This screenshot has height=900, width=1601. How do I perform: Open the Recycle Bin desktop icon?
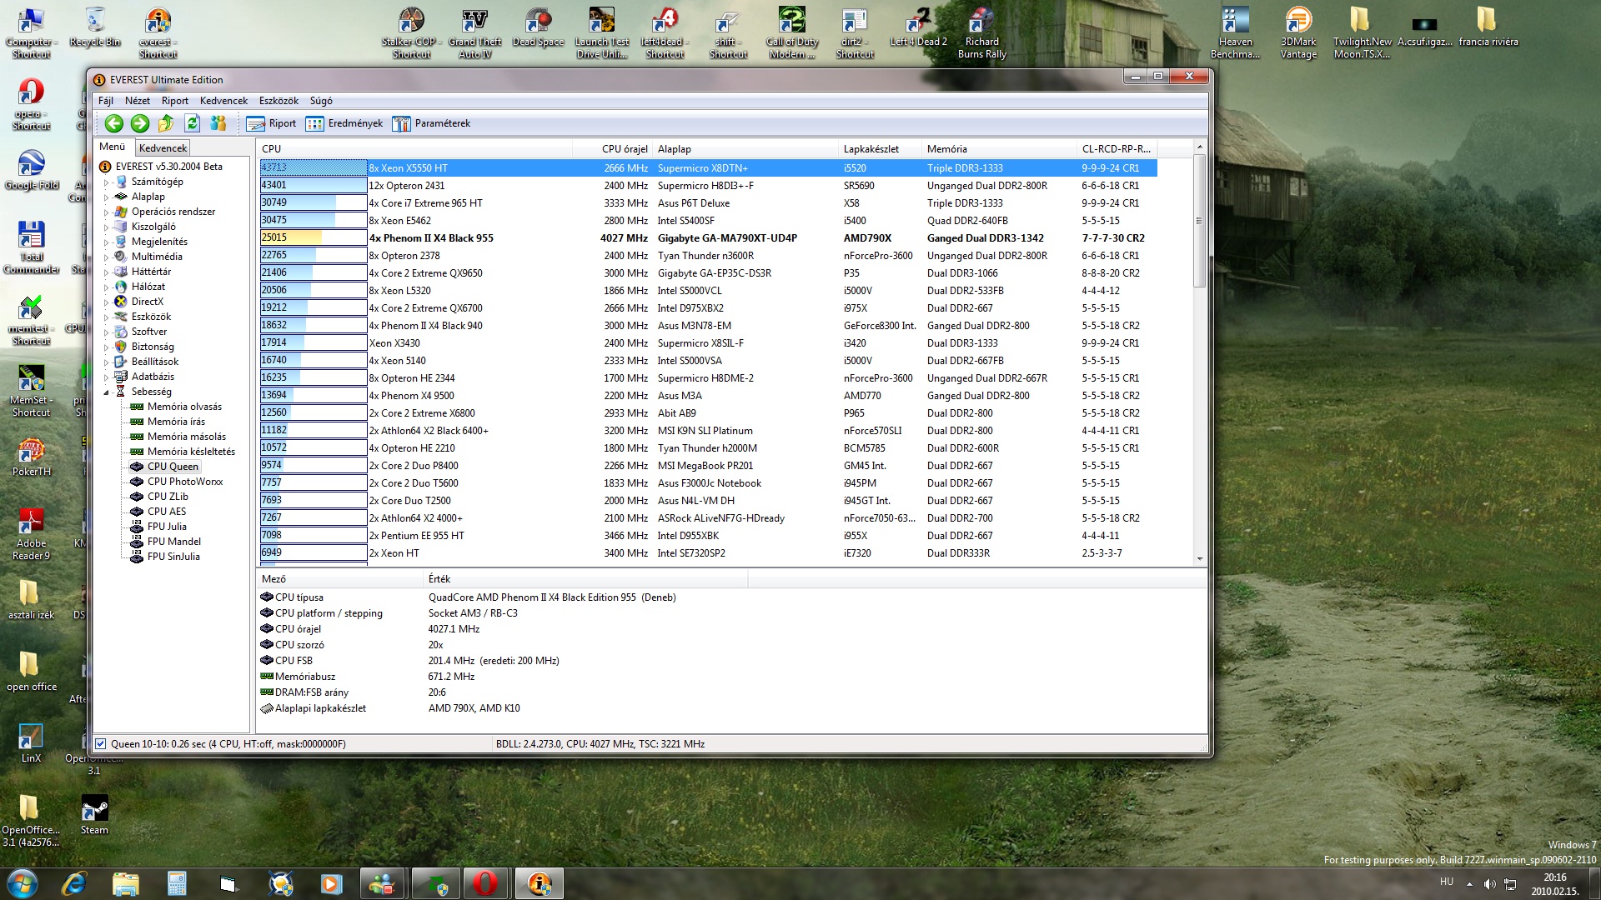(x=95, y=27)
